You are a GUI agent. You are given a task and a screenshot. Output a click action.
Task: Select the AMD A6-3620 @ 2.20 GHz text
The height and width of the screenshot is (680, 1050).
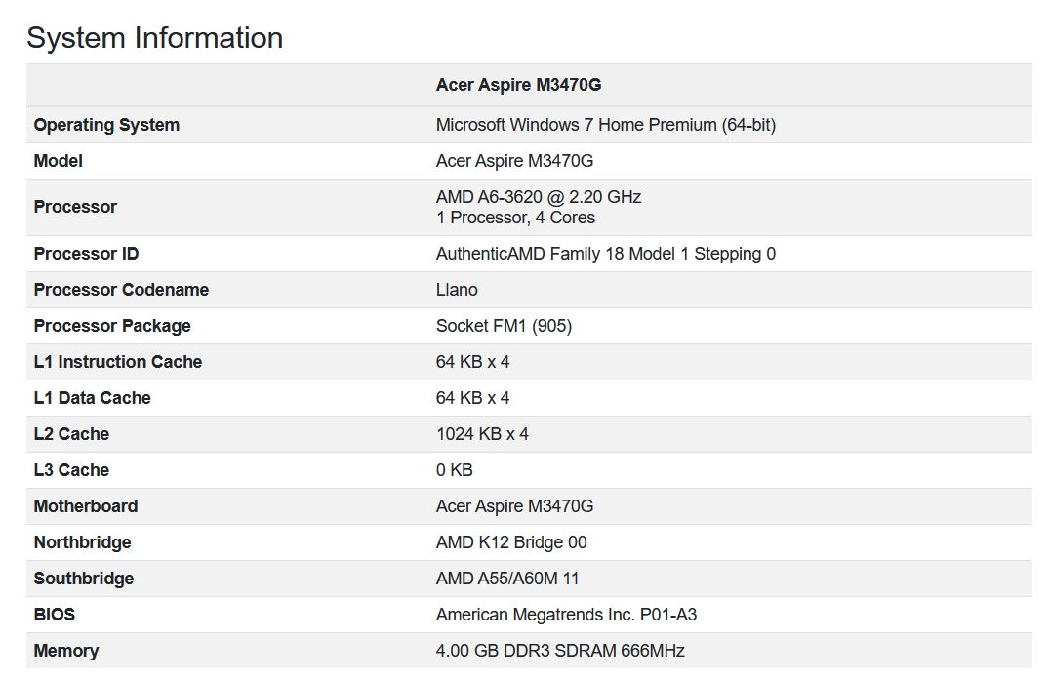(538, 197)
